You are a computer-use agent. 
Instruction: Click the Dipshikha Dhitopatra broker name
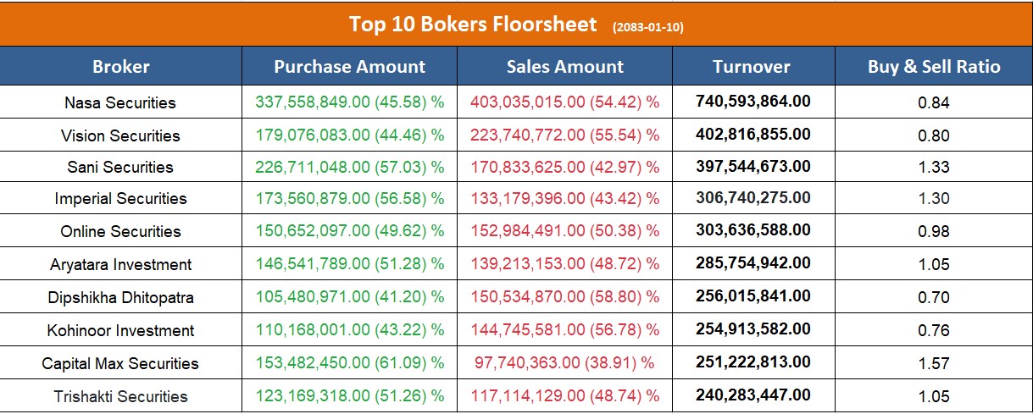(x=120, y=298)
